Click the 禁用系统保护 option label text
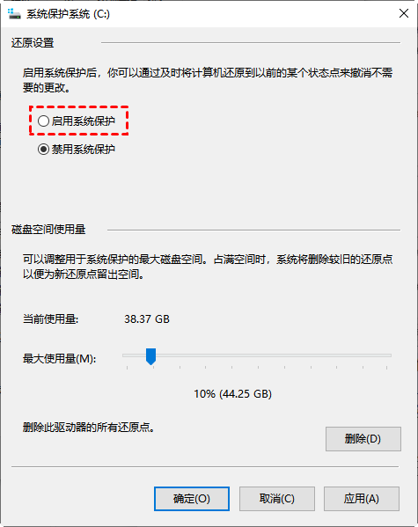 coord(84,149)
